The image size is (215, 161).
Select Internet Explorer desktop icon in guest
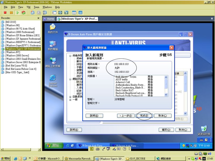tap(53, 81)
